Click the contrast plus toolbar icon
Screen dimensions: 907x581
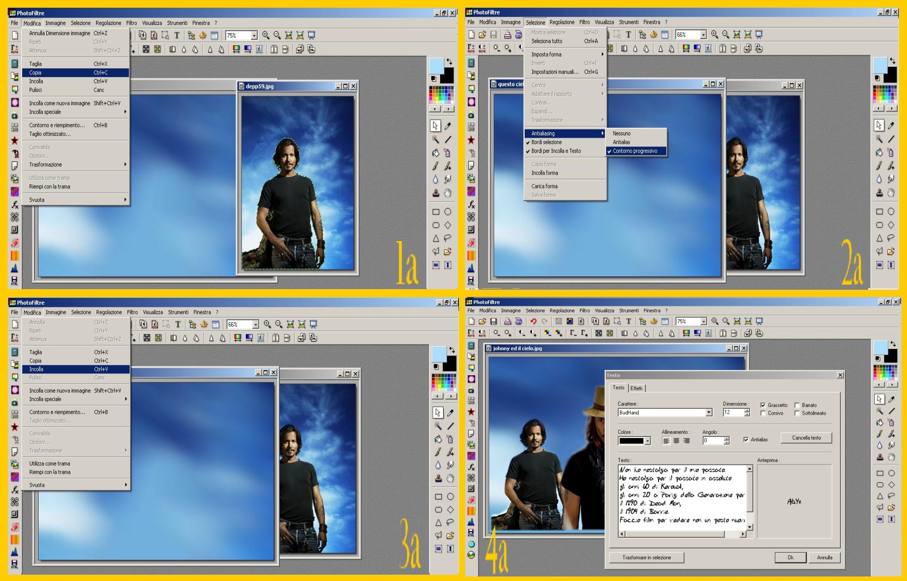click(x=533, y=333)
